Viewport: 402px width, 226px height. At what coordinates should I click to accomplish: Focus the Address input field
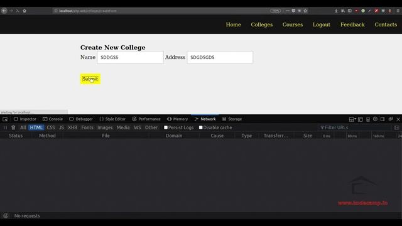click(x=220, y=57)
